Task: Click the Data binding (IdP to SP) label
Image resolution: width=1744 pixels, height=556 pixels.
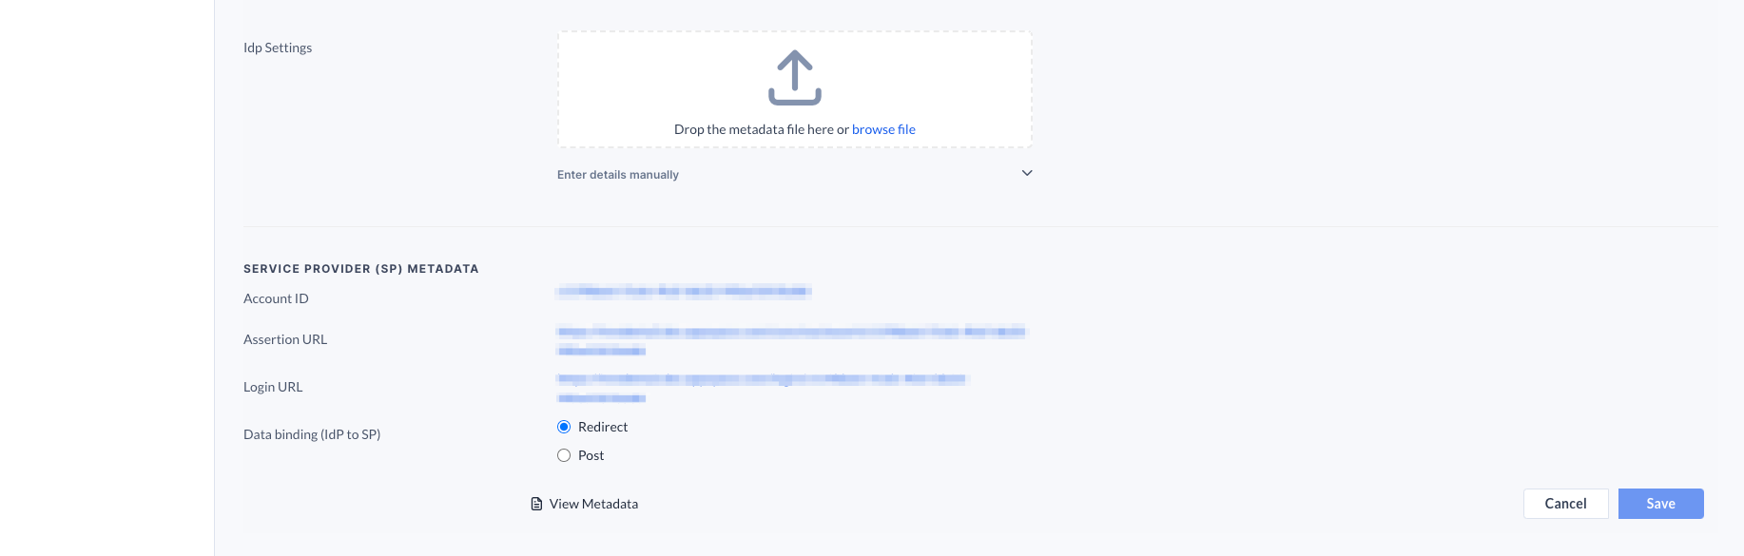Action: pyautogui.click(x=312, y=434)
